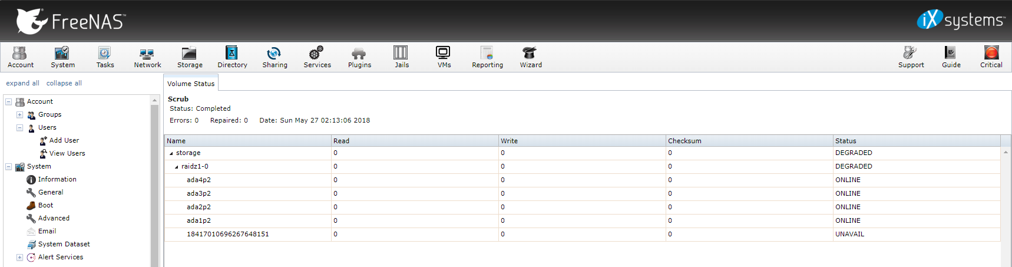Collapse the Users tree node
1012x267 pixels.
19,128
